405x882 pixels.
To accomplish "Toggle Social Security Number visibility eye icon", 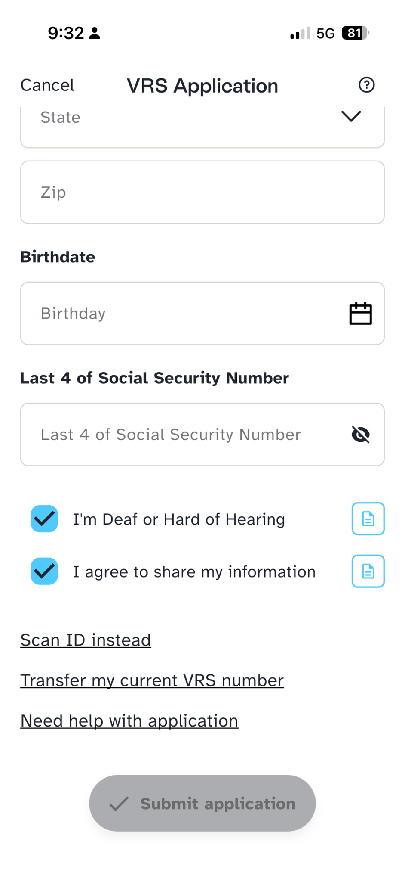I will point(360,434).
